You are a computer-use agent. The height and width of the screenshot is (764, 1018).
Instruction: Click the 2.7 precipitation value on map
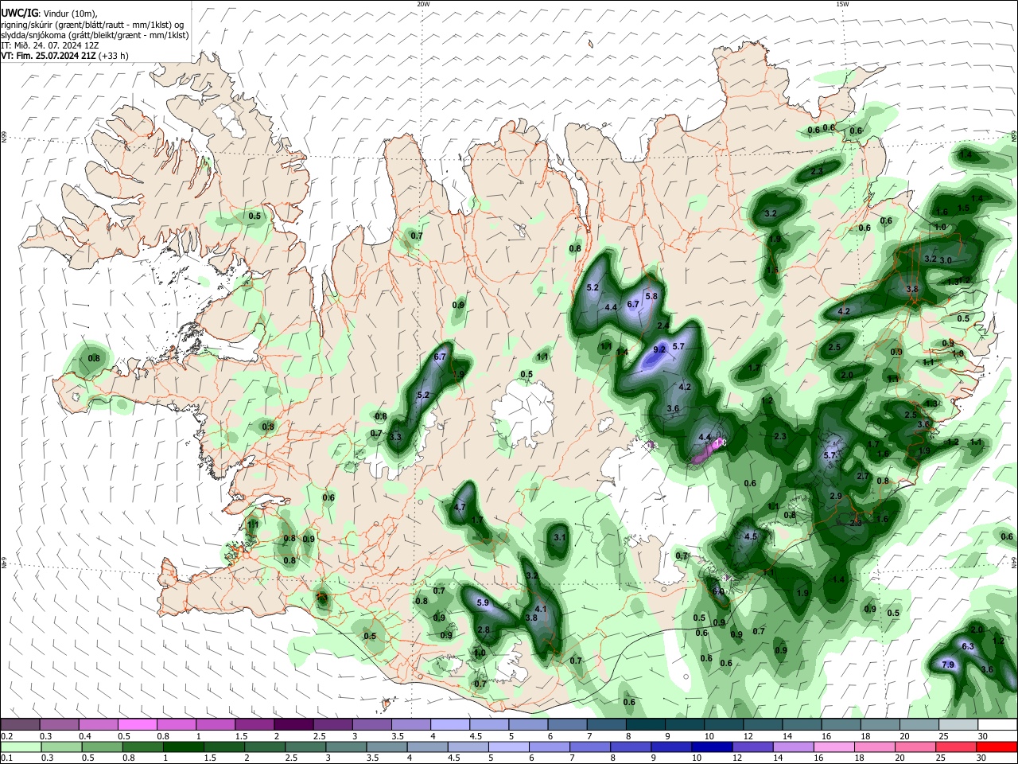(863, 476)
